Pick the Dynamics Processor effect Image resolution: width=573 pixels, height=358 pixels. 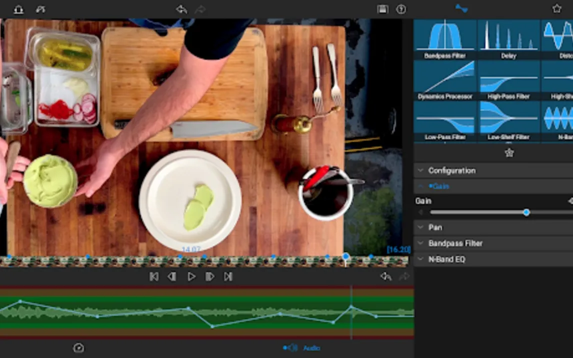pyautogui.click(x=445, y=80)
